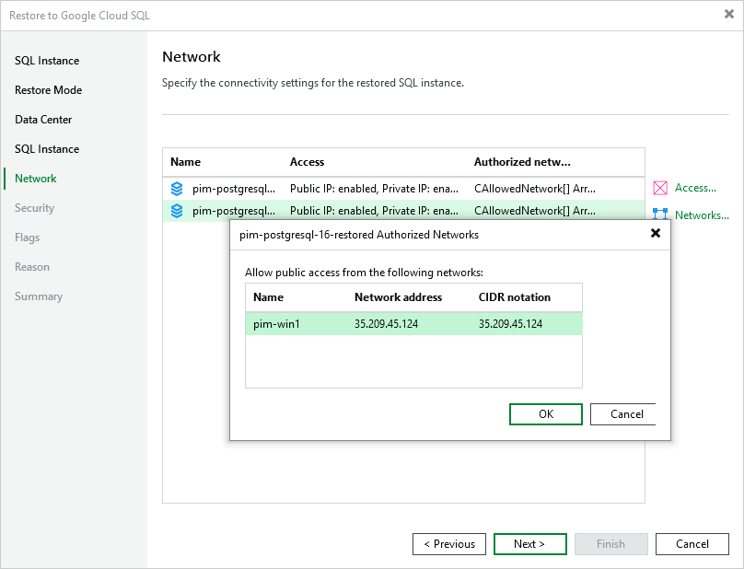The width and height of the screenshot is (744, 569).
Task: Open the Data Center step
Action: tap(43, 120)
